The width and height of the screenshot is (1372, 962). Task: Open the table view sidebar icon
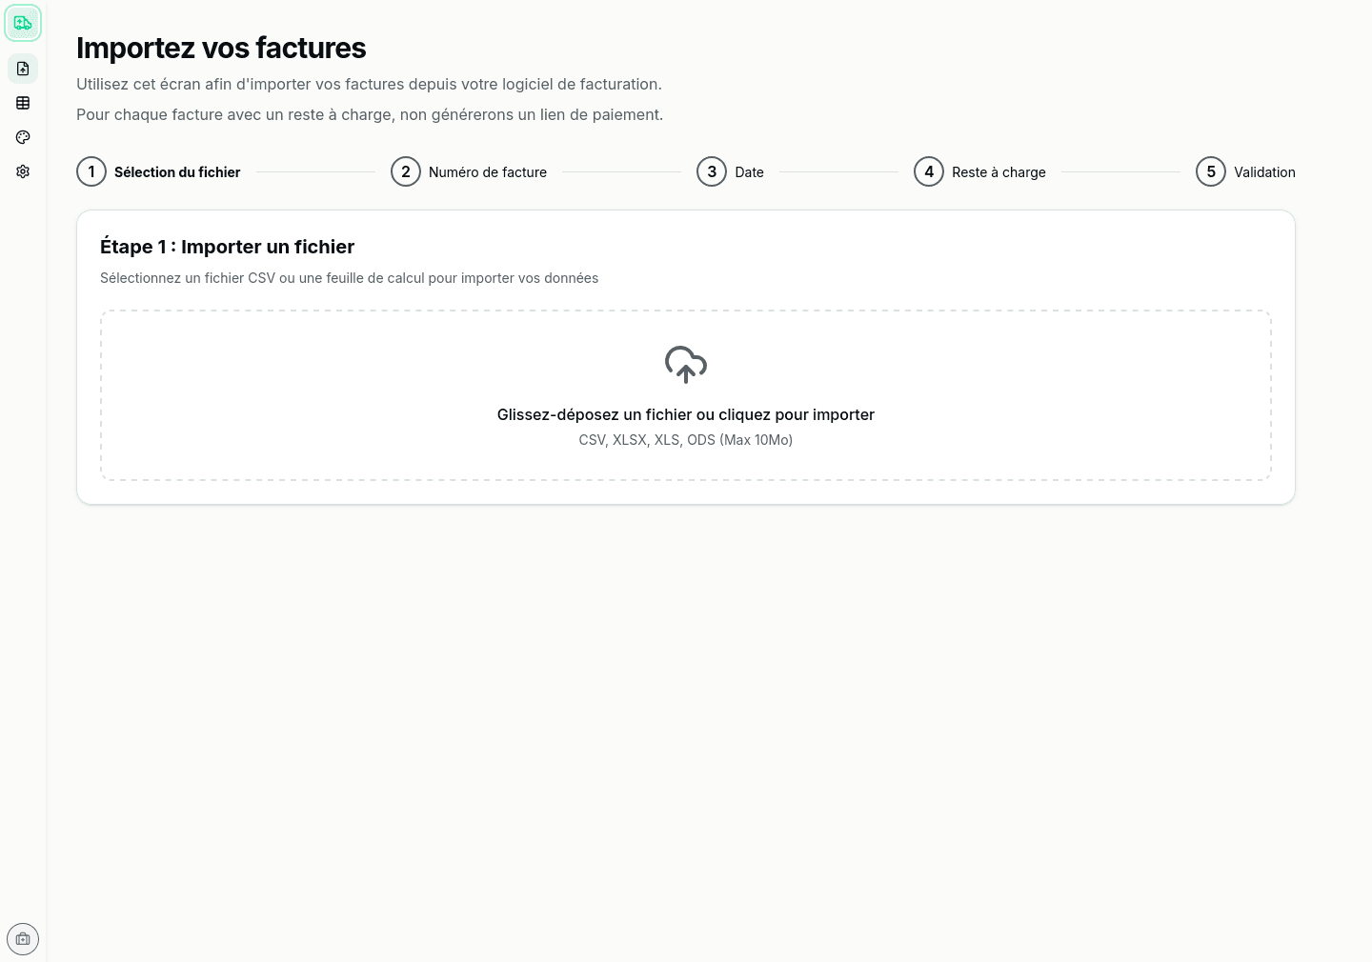(23, 103)
